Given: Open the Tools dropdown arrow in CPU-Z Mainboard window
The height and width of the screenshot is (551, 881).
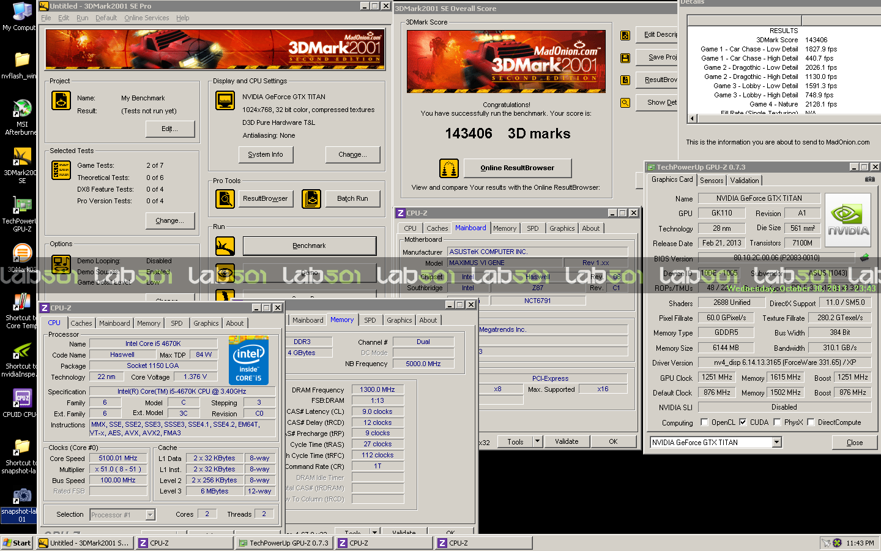Looking at the screenshot, I should click(x=537, y=441).
